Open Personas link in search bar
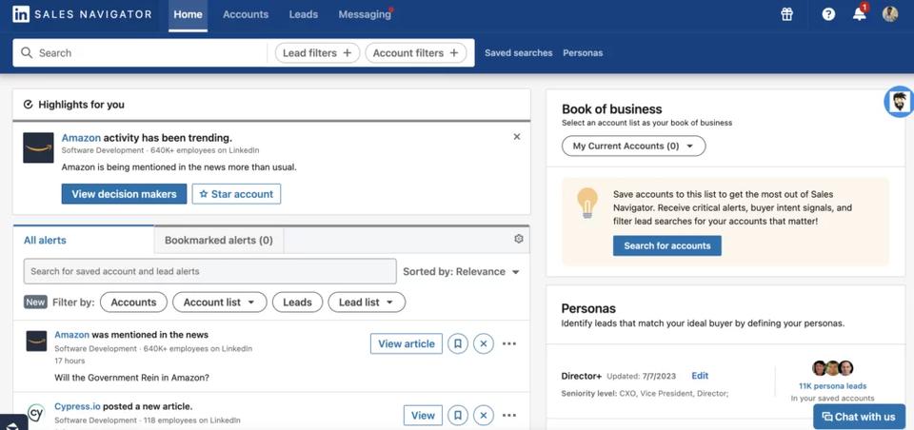The image size is (914, 430). click(x=583, y=53)
